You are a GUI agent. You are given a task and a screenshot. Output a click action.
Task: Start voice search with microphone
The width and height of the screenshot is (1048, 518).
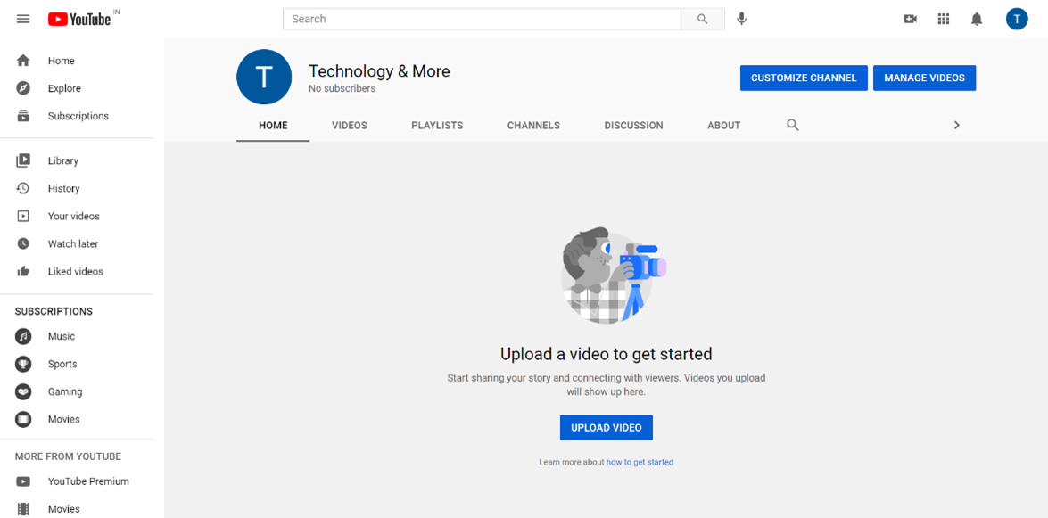(741, 19)
